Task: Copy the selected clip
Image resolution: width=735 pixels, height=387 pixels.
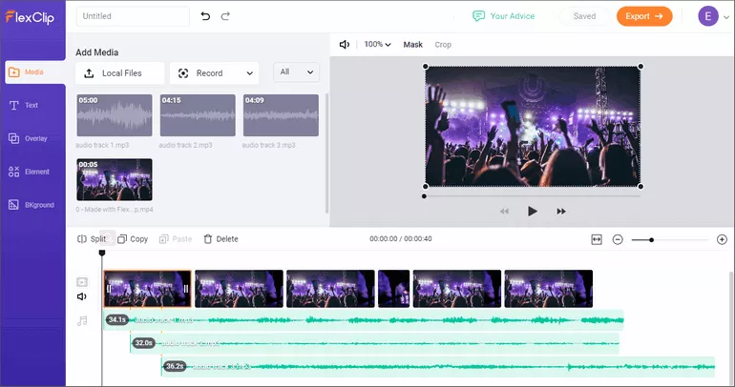Action: coord(133,239)
